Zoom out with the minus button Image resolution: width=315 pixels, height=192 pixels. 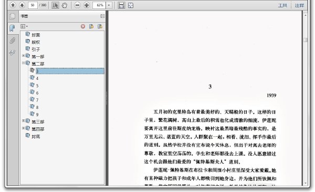pos(77,5)
